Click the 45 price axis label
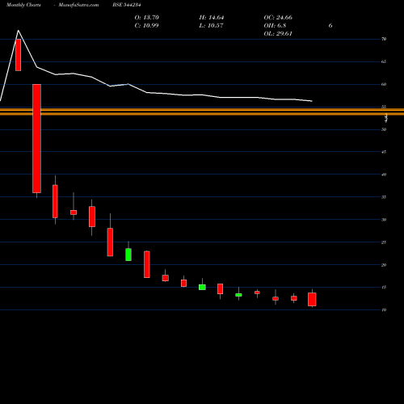Viewport: 404px width, 404px height. (384, 152)
